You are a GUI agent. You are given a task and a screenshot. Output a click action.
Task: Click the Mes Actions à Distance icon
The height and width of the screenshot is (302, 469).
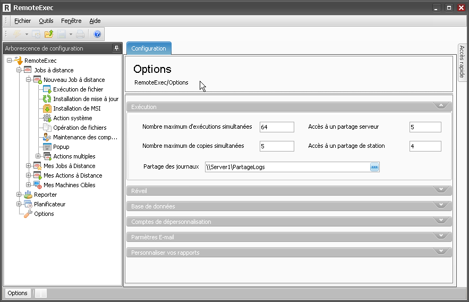coord(37,175)
